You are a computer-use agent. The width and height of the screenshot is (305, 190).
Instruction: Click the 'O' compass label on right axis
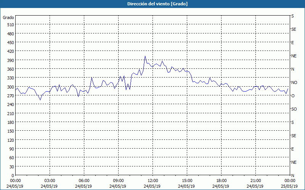[292, 96]
